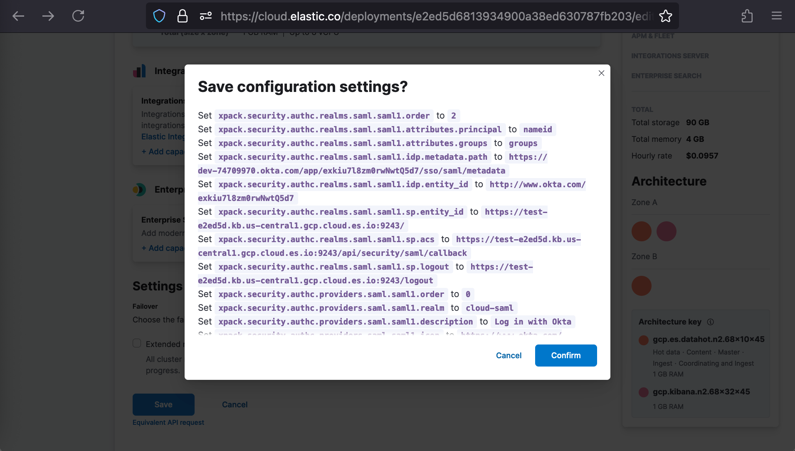Close the Save configuration dialog
Viewport: 795px width, 451px height.
[601, 73]
